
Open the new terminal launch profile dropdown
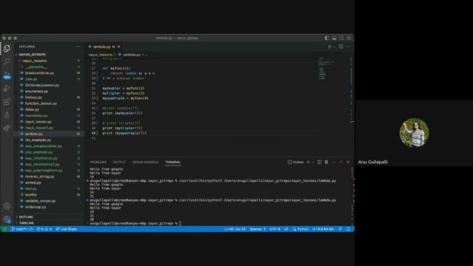tap(313, 163)
